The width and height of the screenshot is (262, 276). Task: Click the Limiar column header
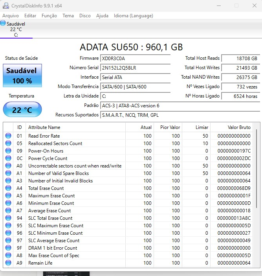coord(196,127)
